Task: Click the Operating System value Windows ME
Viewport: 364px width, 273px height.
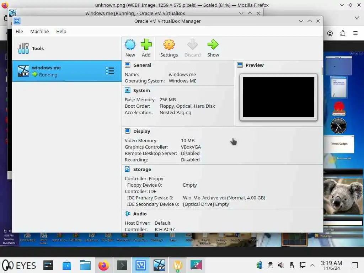Action: (182, 81)
